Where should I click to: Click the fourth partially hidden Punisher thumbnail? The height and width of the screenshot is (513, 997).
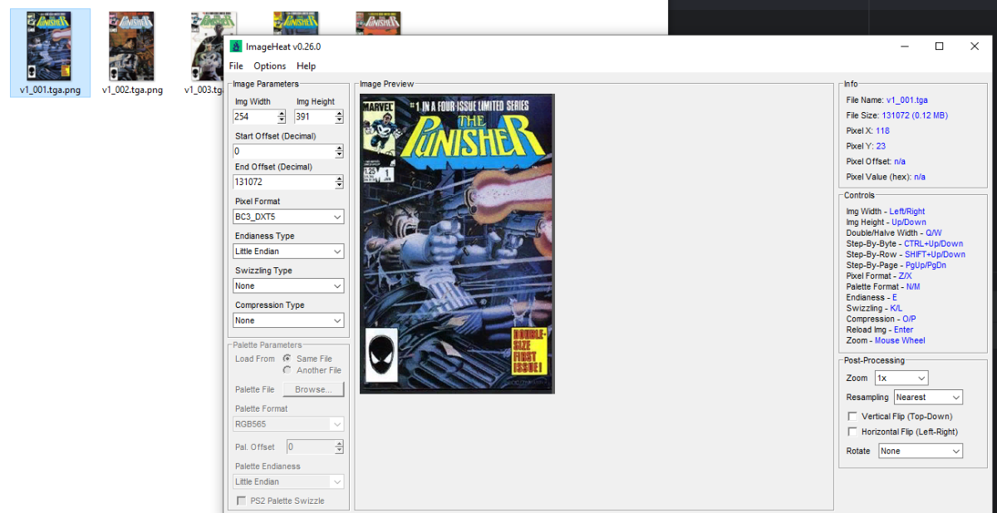click(297, 23)
